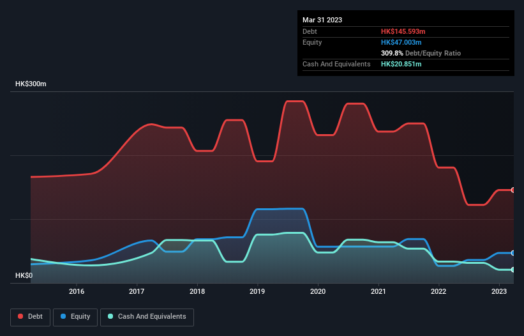Click the HK$20.851m cash value
Image resolution: width=524 pixels, height=336 pixels.
coord(401,64)
